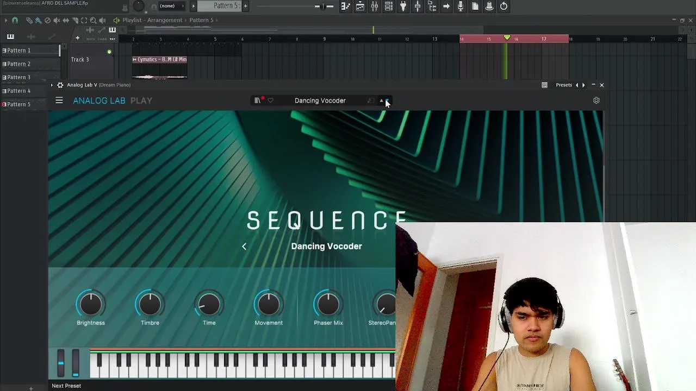Select the playlist Slice tool

coord(75,20)
